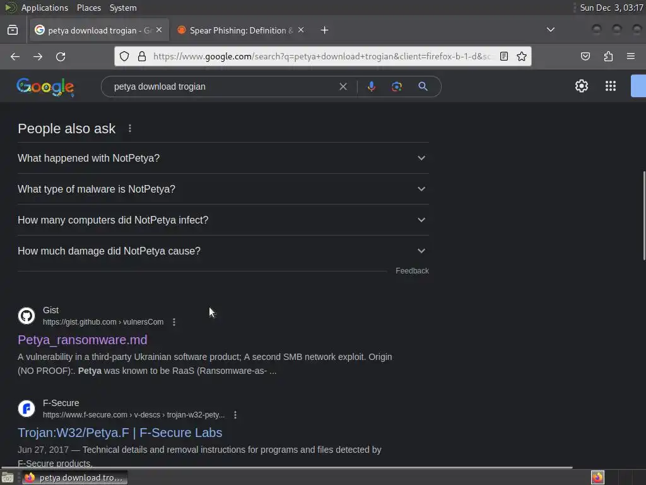Screen dimensions: 646x485
Task: Click the 'F-Secure' site name
Action: [61, 403]
